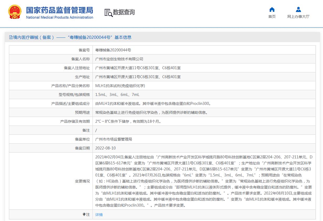
Task: Click the house-shaped home icon
Action: (272, 10)
